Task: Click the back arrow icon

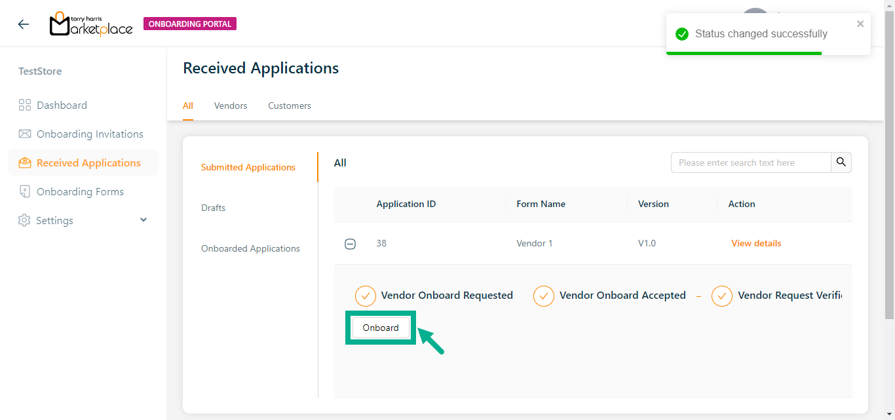Action: coord(24,24)
